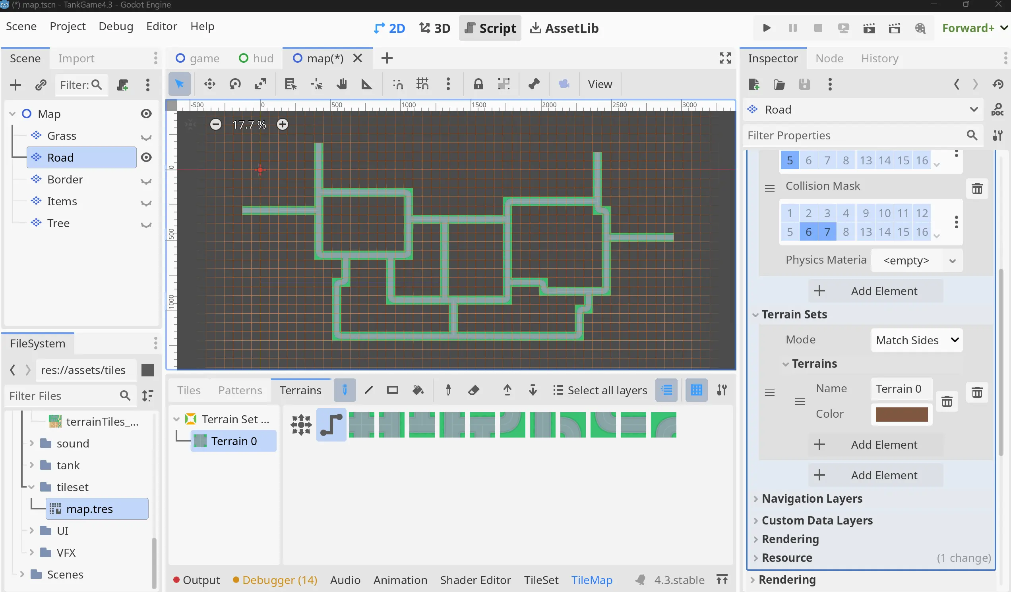Delete the Collision Mask trash icon
The height and width of the screenshot is (592, 1011).
(x=977, y=188)
